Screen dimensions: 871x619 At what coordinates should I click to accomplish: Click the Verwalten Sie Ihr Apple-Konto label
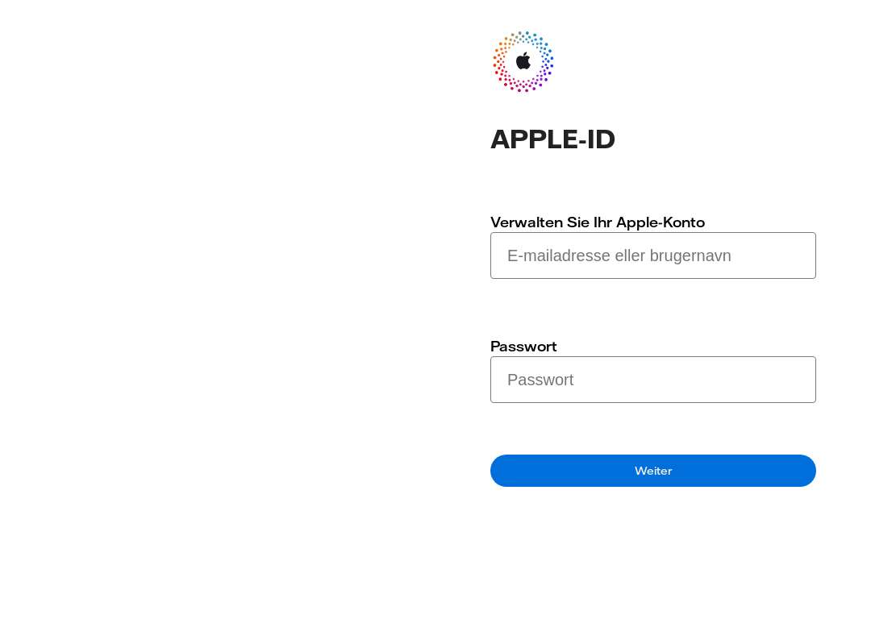pyautogui.click(x=598, y=222)
